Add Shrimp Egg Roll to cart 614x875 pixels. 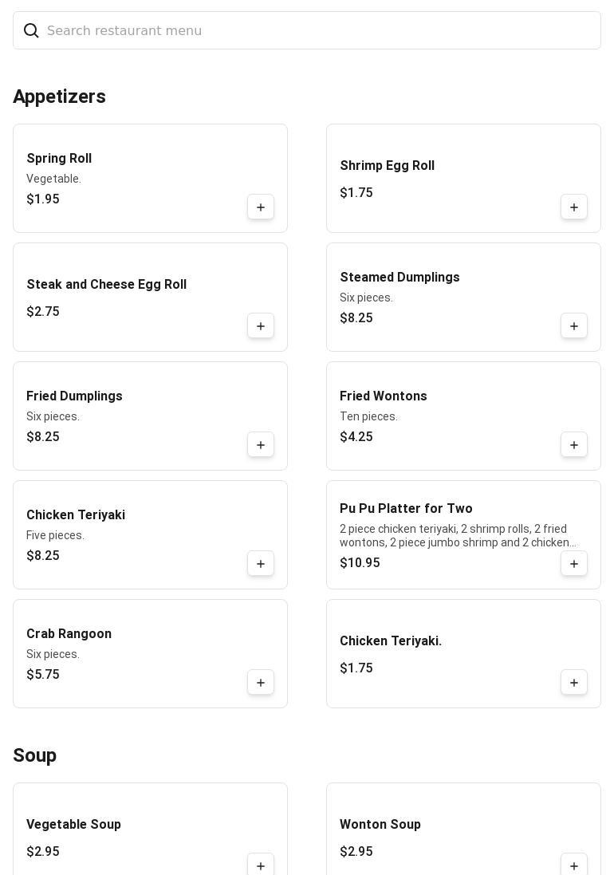tap(574, 207)
